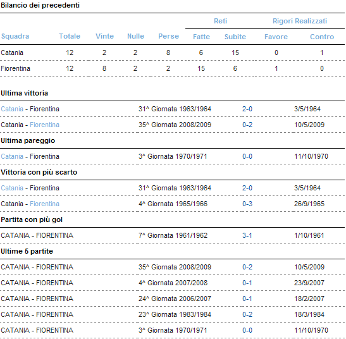346x339 pixels.
Task: Click the date 18/2/2007
Action: click(309, 299)
